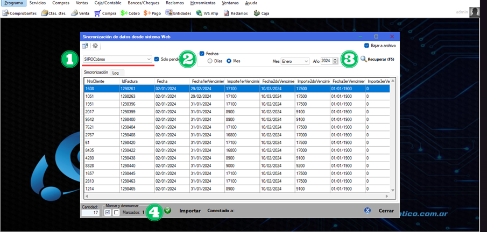
Task: Select the Días radio button
Action: 210,61
